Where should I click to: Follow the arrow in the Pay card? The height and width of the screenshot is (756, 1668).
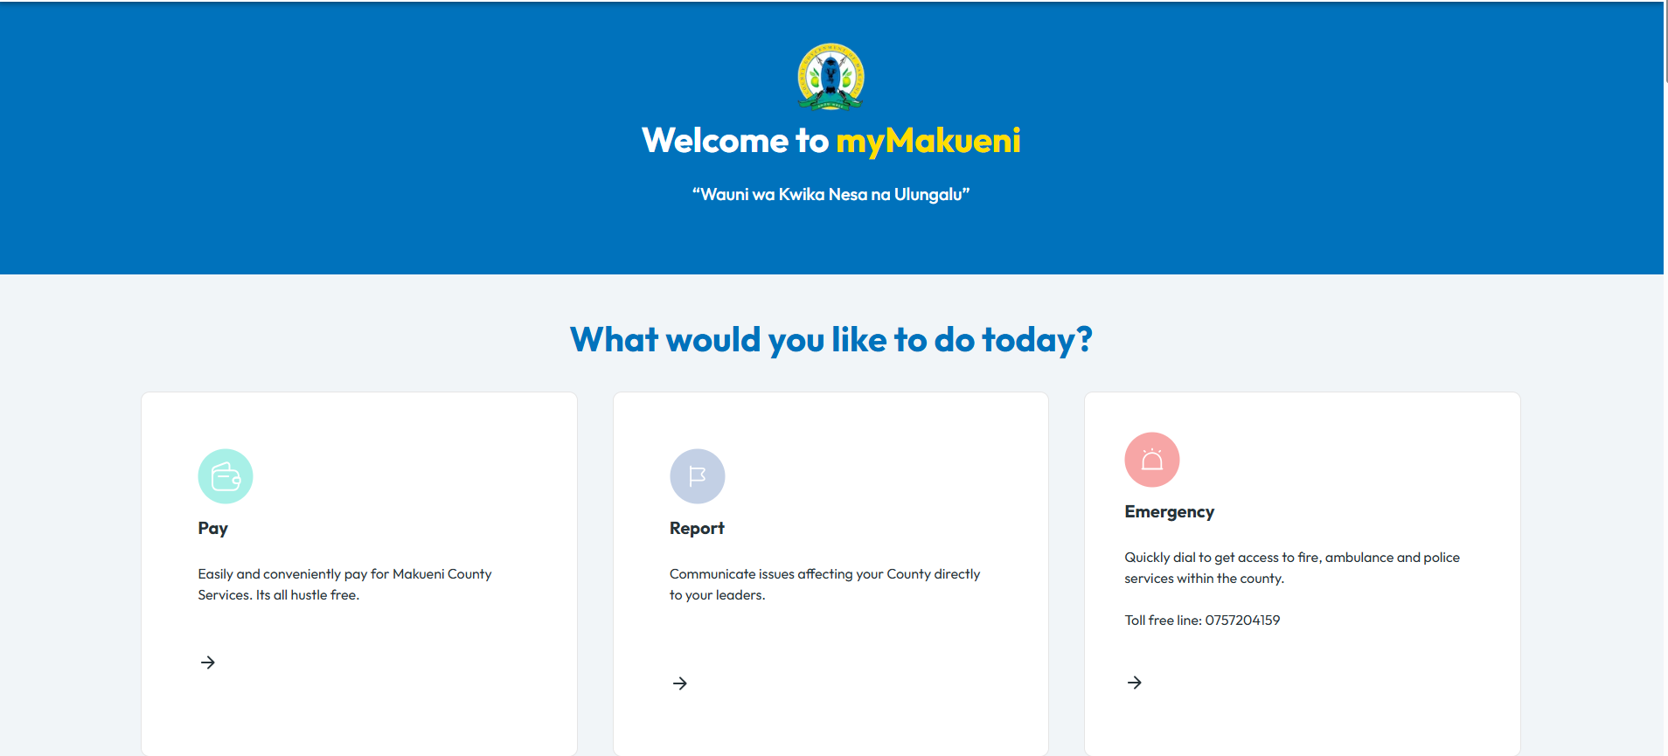pyautogui.click(x=208, y=662)
